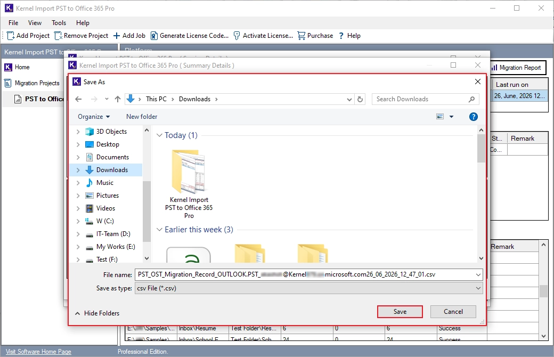The image size is (554, 357).
Task: Expand address bar path dropdown
Action: pyautogui.click(x=349, y=99)
